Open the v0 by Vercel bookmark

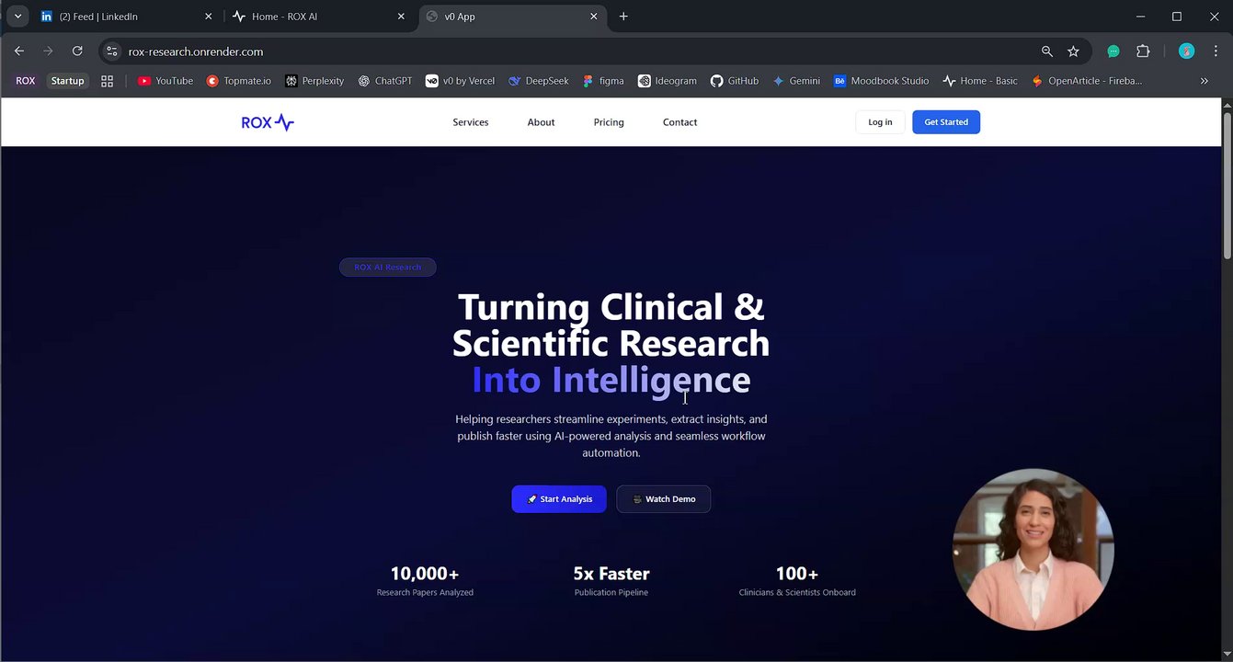pyautogui.click(x=460, y=81)
